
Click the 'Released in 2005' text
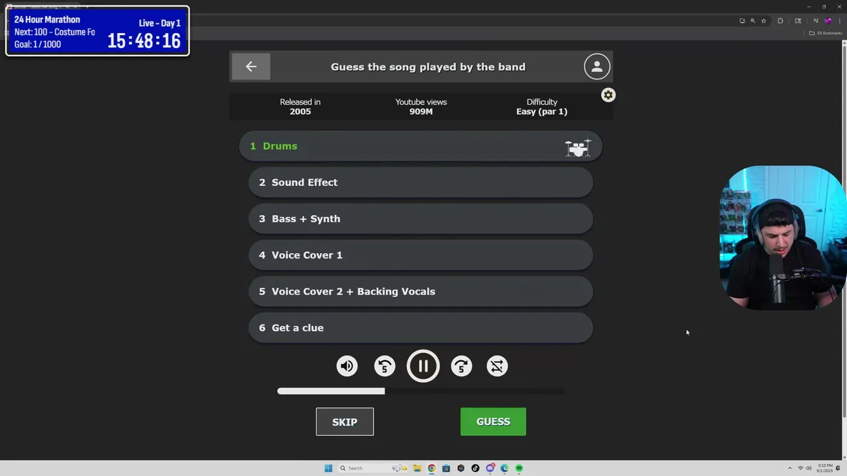[300, 106]
